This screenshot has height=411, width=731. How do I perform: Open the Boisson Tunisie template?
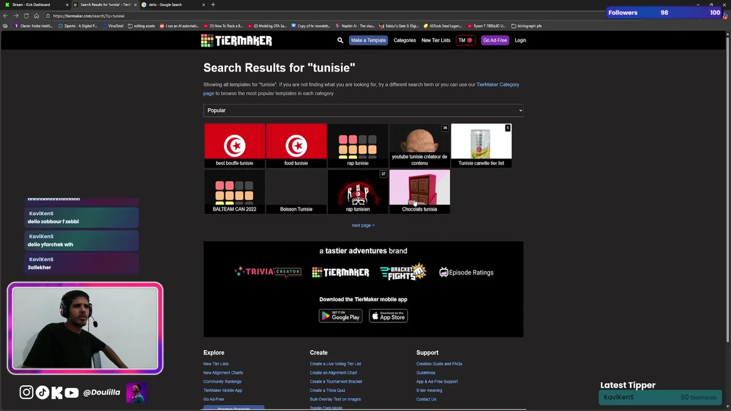[x=296, y=192]
